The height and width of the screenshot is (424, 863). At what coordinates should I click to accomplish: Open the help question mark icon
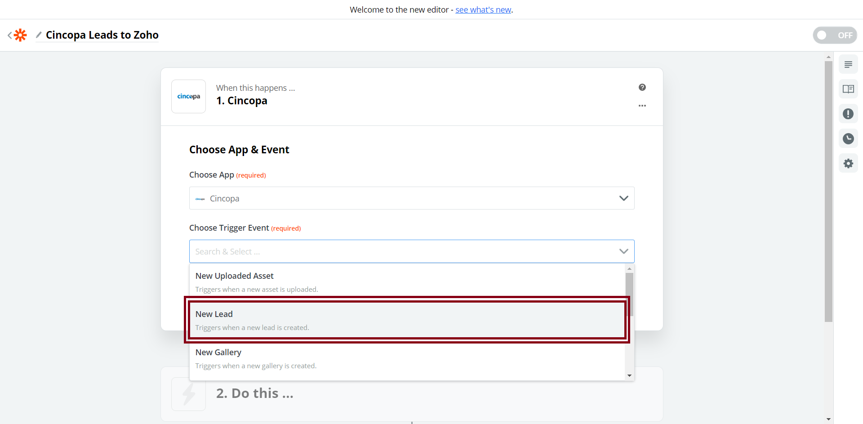click(642, 87)
